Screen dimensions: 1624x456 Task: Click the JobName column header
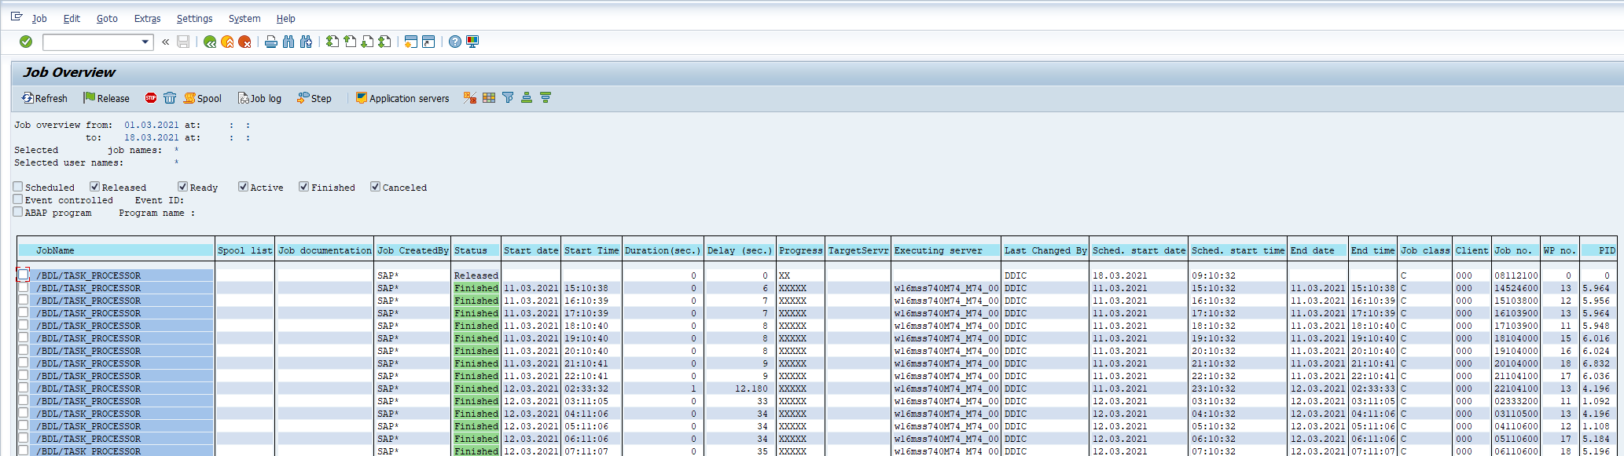tap(55, 250)
